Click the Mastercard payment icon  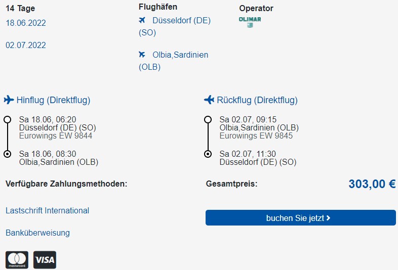click(x=17, y=260)
